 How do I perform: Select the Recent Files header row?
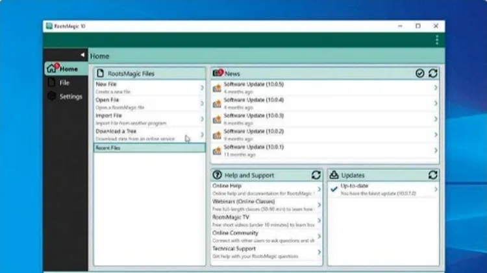pos(149,148)
